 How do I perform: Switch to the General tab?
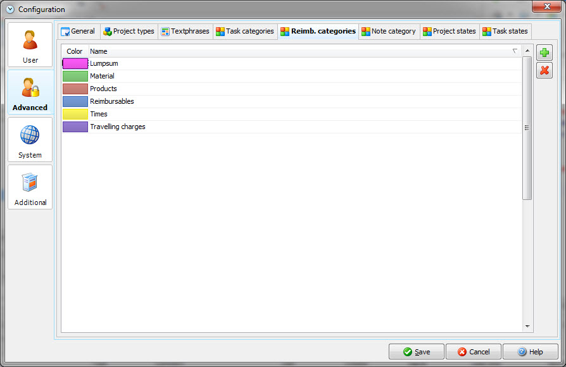point(77,31)
